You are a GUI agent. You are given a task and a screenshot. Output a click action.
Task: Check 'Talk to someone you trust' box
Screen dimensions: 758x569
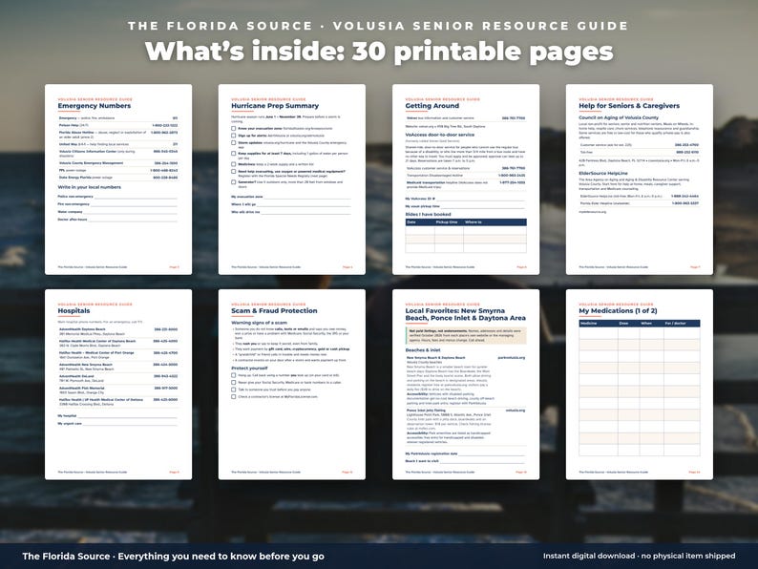tap(234, 390)
